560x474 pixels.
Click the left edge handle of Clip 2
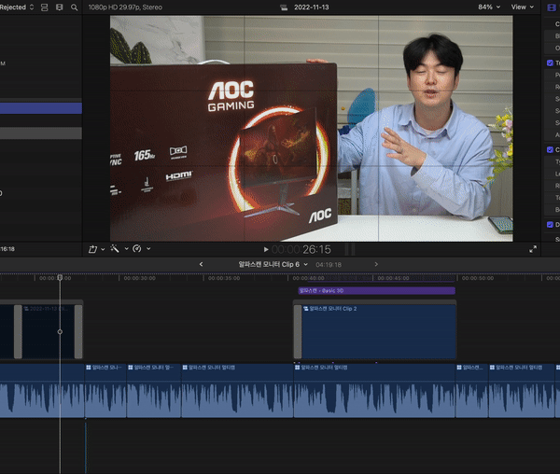[x=298, y=331]
